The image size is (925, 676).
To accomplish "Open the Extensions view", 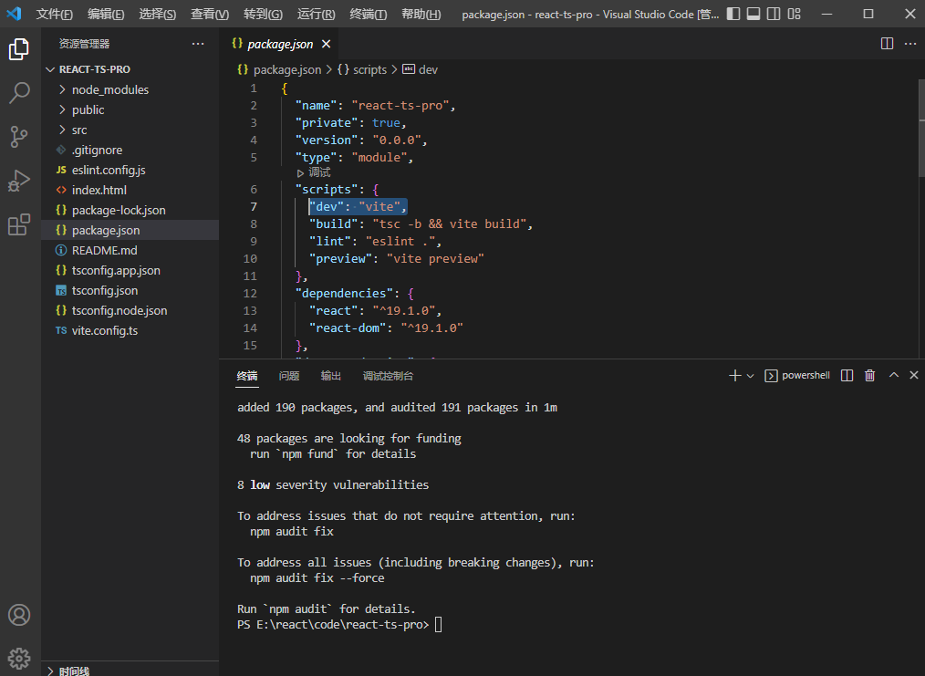I will click(19, 224).
